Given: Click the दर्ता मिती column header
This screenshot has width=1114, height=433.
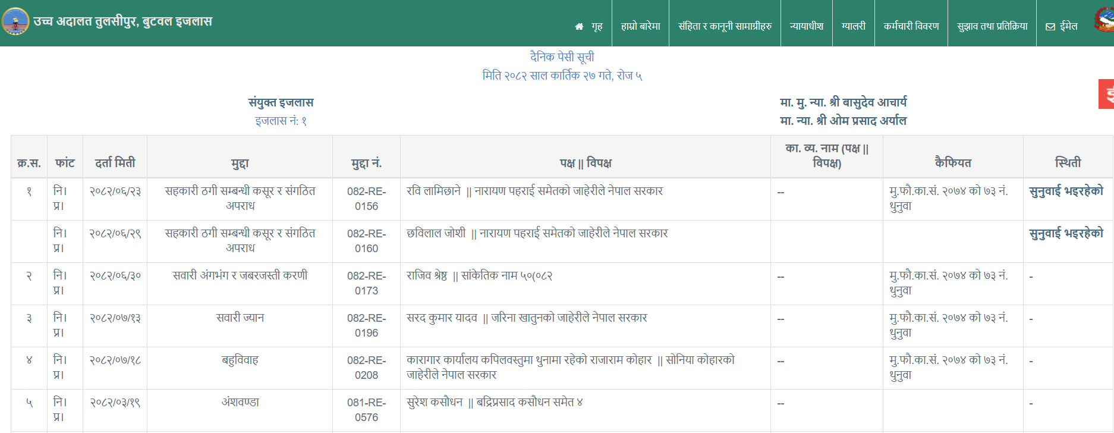Looking at the screenshot, I should [x=115, y=162].
